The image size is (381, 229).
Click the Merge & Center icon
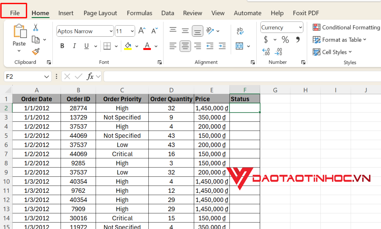pos(240,46)
